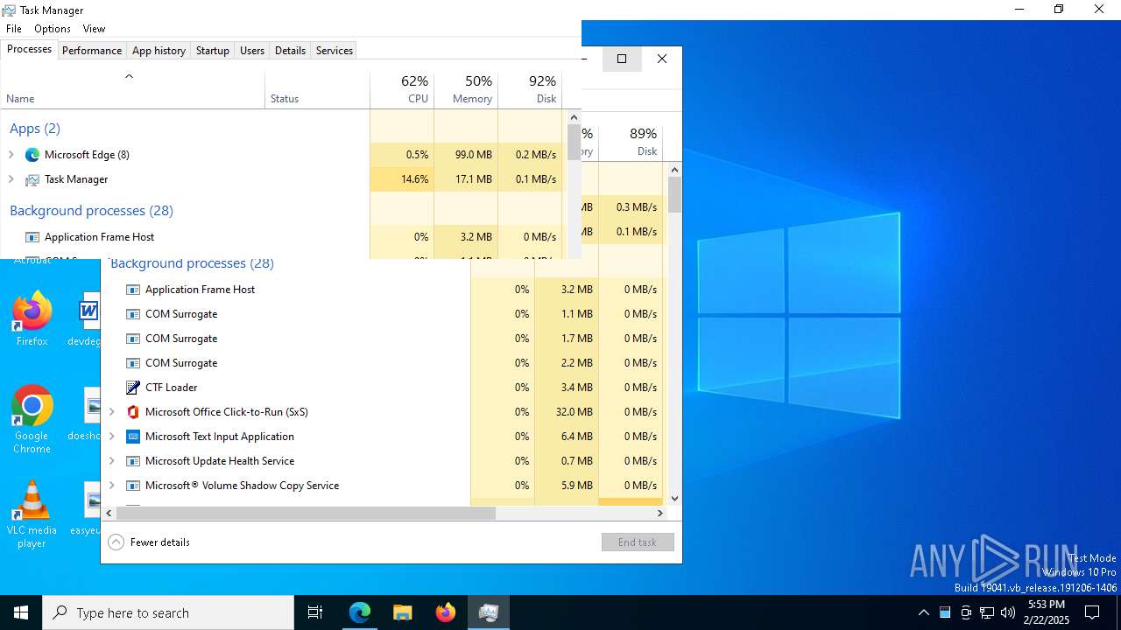Collapse view with Fewer details arrow
The image size is (1121, 630).
[x=116, y=542]
